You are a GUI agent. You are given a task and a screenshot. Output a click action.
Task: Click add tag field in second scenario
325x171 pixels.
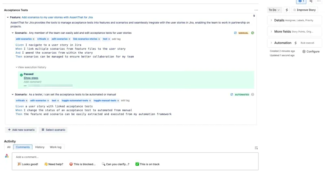125,101
